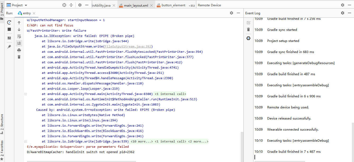Viewport: 354px width, 162px height.
Task: Select 'Remote device being used.' entry
Action: (x=288, y=107)
